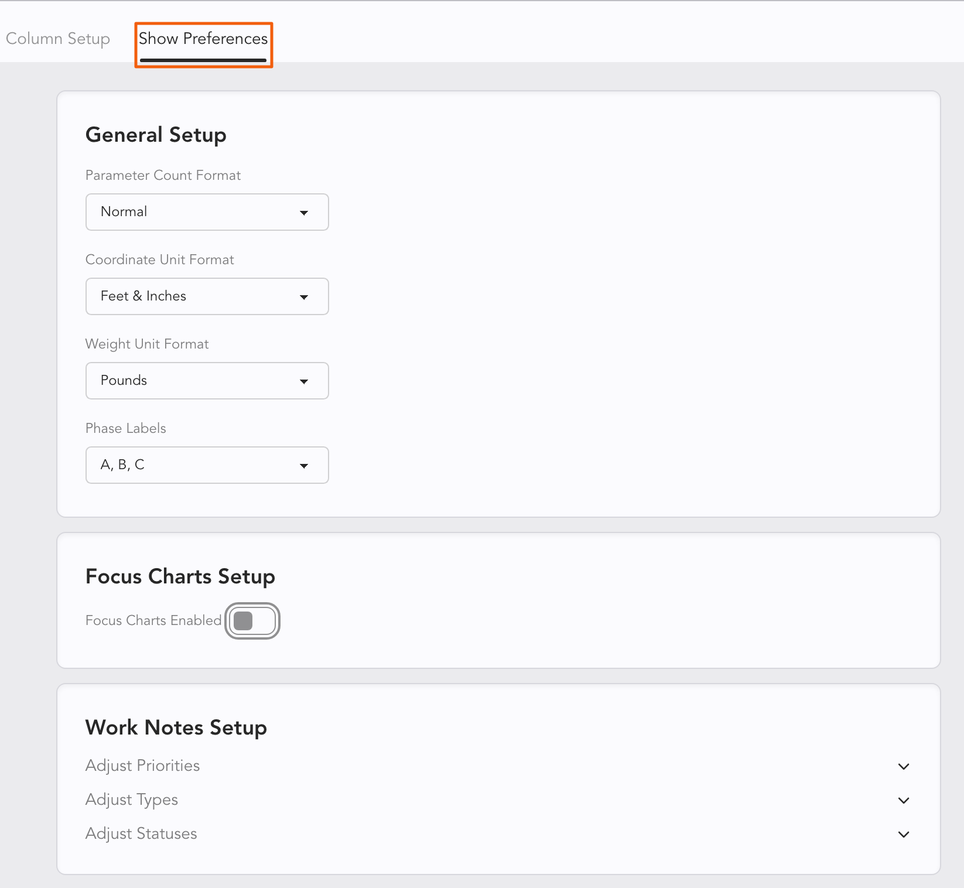Open the Coordinate Unit Format dropdown
The width and height of the screenshot is (964, 888).
[207, 296]
